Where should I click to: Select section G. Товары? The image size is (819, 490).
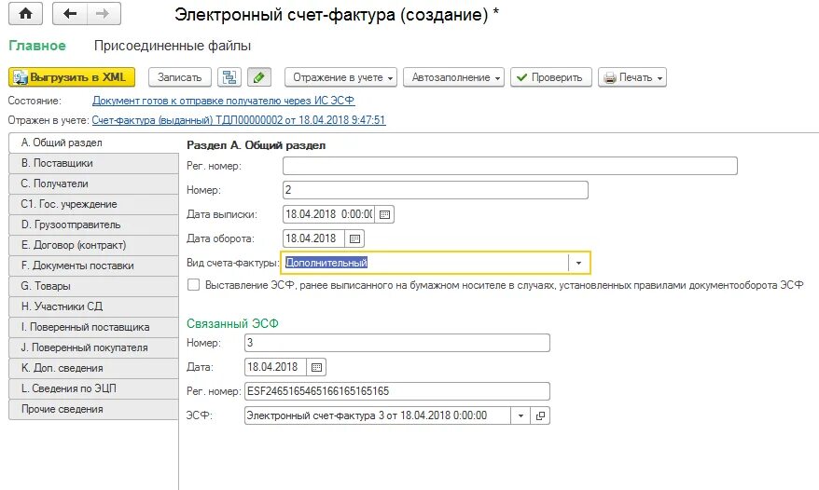point(94,286)
